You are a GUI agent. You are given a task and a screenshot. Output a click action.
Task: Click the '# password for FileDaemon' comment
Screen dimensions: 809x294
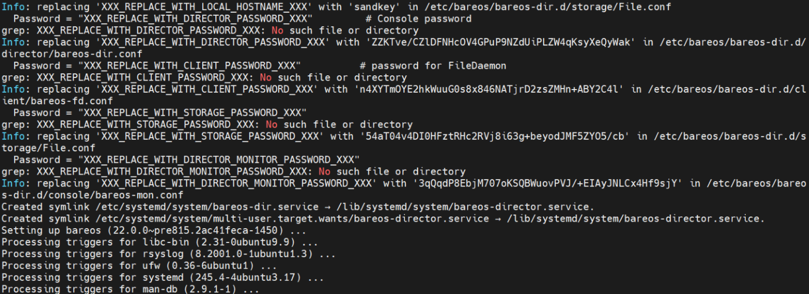tap(433, 66)
